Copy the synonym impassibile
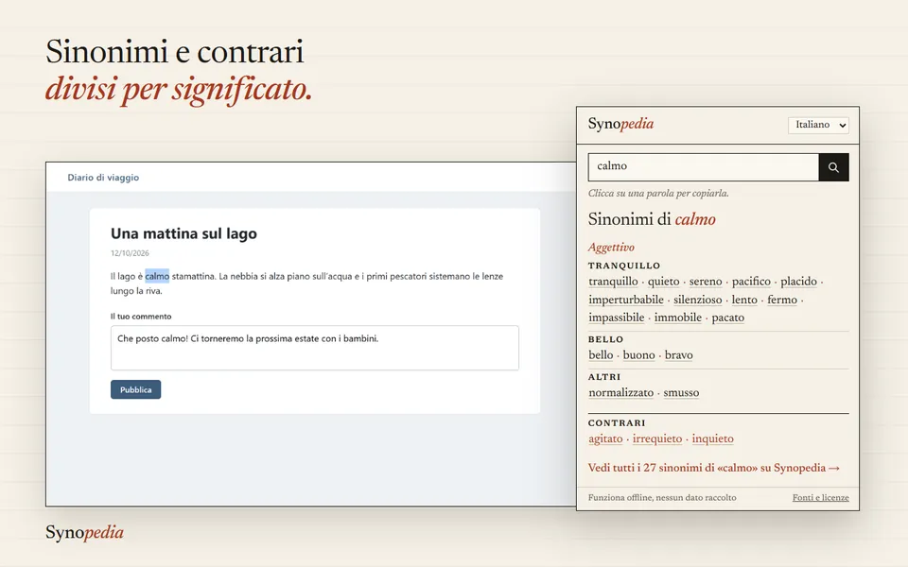Image resolution: width=908 pixels, height=567 pixels. 616,318
